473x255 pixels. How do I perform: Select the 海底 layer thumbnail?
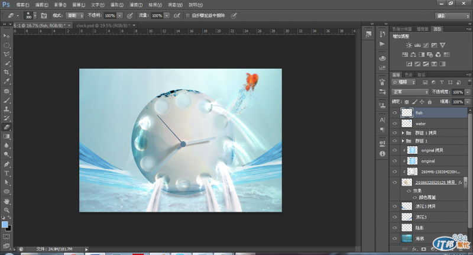[407, 238]
